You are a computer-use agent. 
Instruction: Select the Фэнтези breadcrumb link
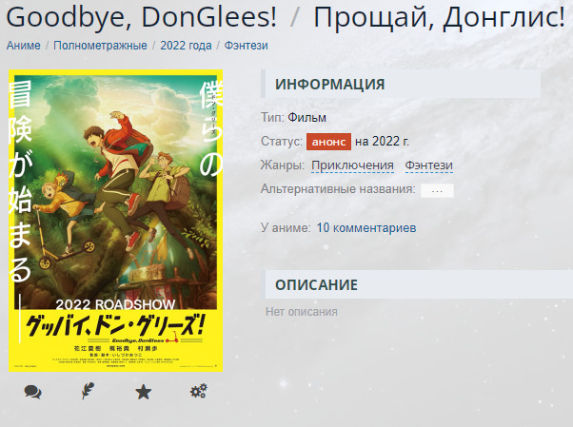tap(246, 46)
